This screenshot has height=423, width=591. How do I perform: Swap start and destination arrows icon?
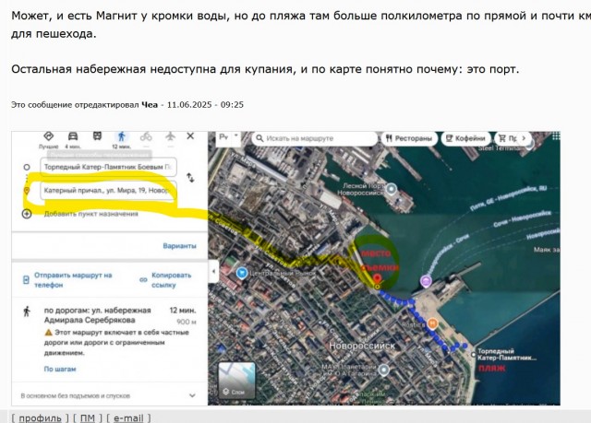click(x=190, y=178)
